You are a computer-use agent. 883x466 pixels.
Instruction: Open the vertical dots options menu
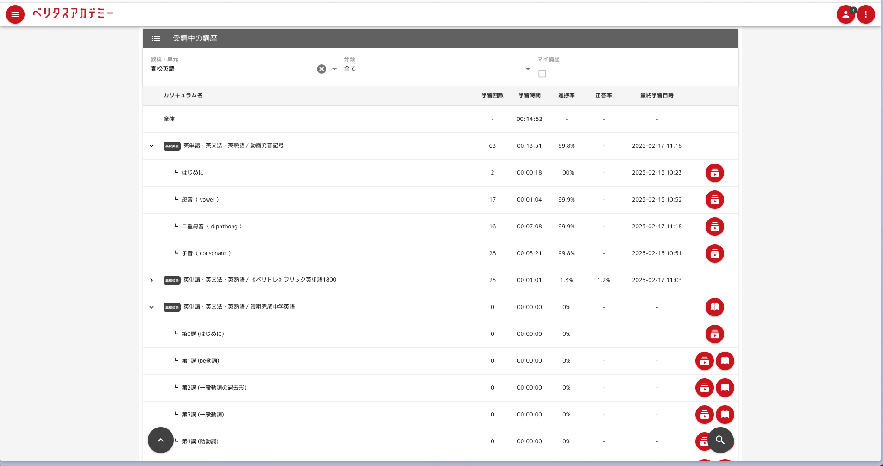pyautogui.click(x=865, y=14)
